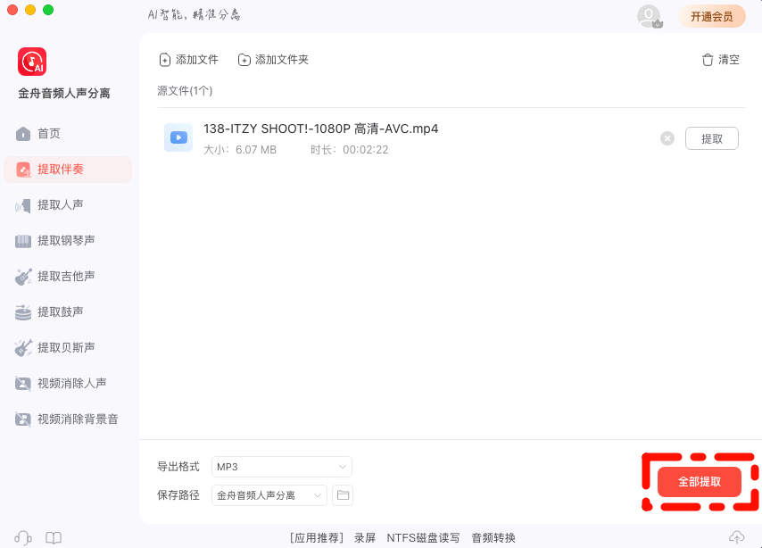The width and height of the screenshot is (762, 548).
Task: Click the 源文件(1个) label
Action: coord(185,91)
